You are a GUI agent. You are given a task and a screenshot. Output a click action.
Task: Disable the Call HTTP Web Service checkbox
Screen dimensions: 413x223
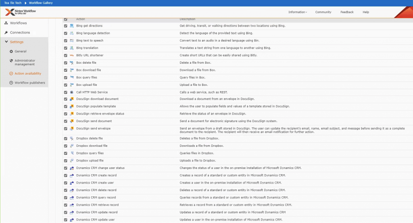[66, 92]
